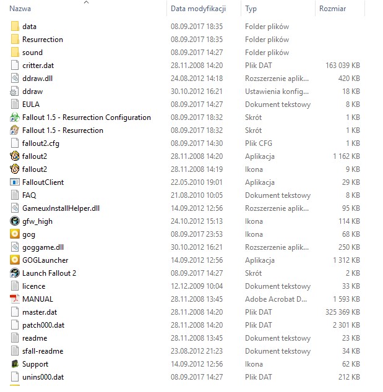Select the data folder icon
Screen dimensions: 383x392
tap(15, 26)
